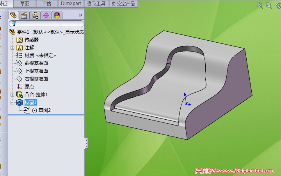
Task: Click the 包覆1 wrap icon
Action: click(20, 102)
